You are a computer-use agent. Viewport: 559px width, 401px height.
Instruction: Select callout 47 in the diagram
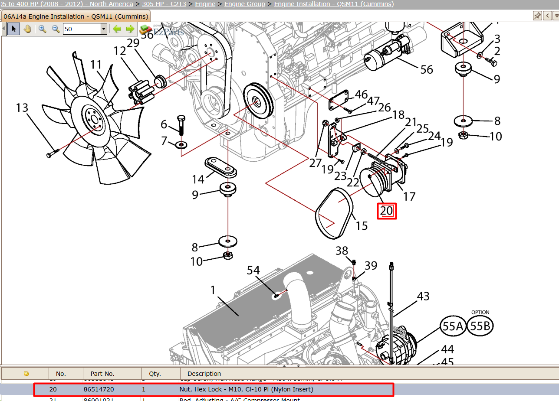373,101
